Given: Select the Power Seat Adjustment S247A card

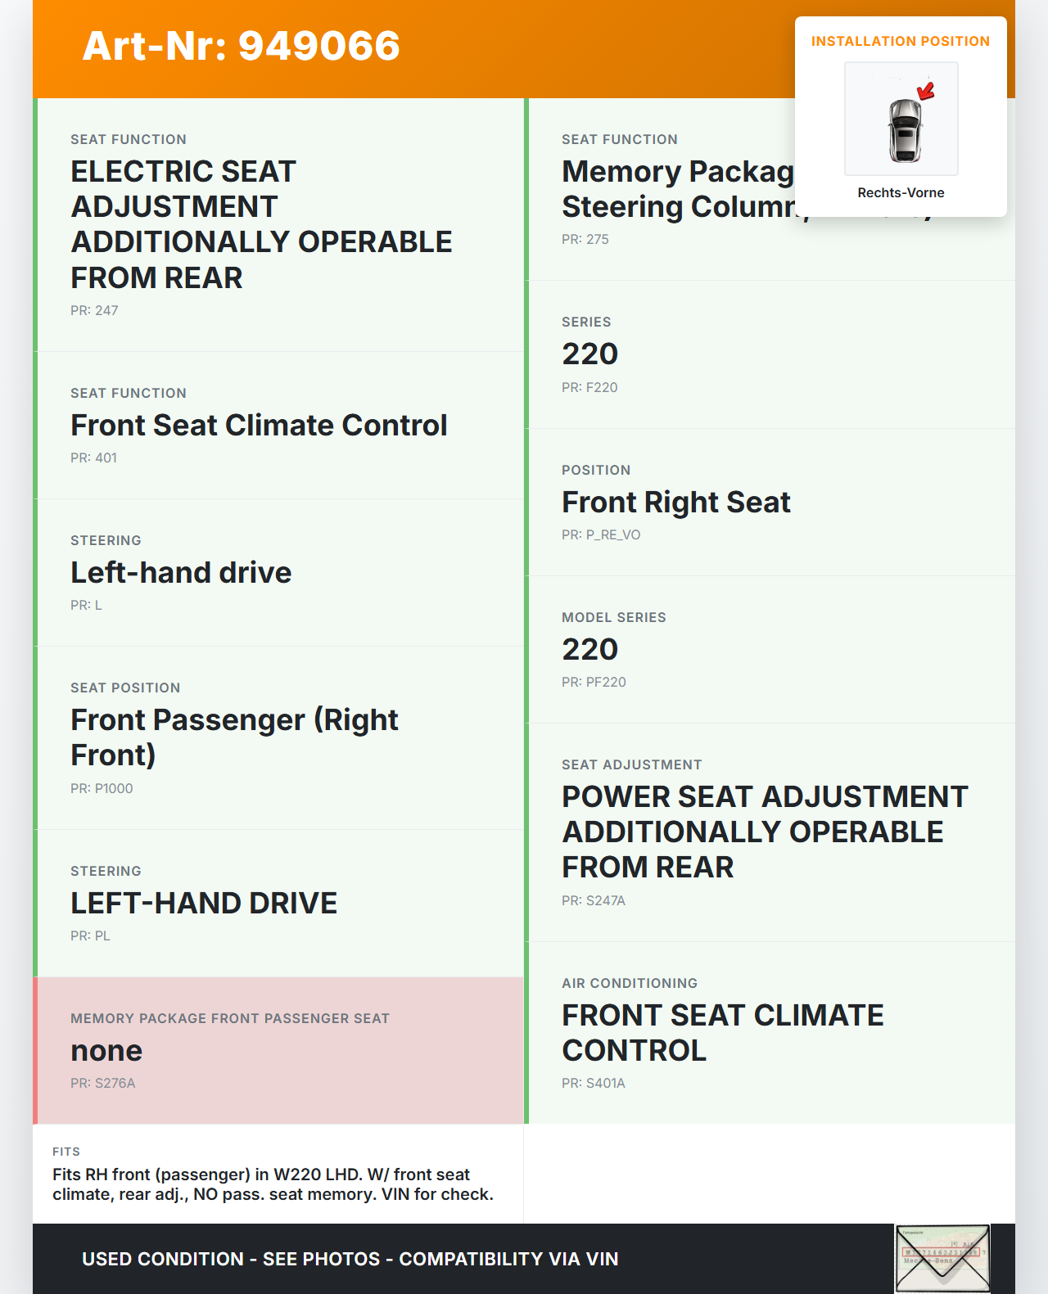Looking at the screenshot, I should [x=770, y=832].
